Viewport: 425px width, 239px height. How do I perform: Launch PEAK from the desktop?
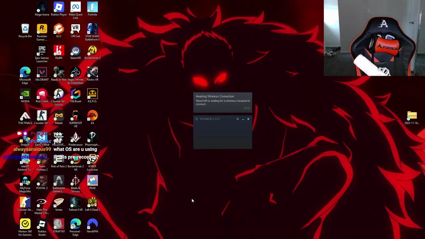point(92,183)
